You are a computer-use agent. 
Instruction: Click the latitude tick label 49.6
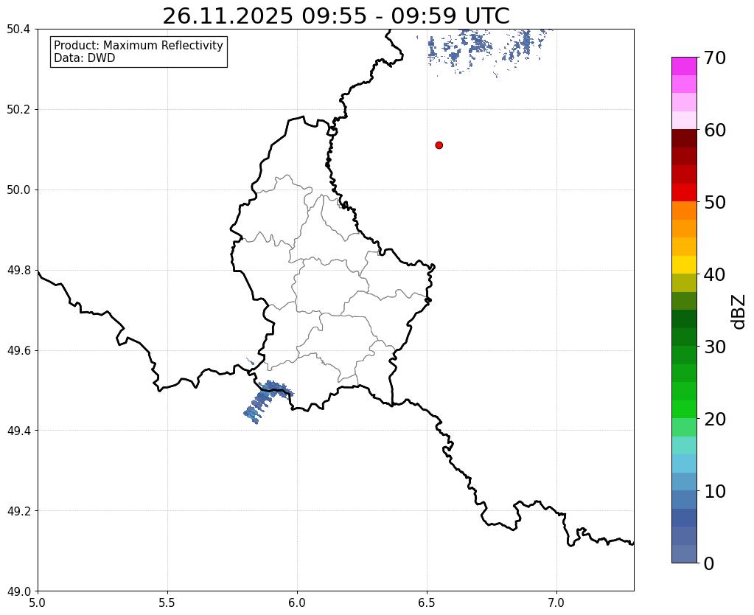click(x=18, y=350)
